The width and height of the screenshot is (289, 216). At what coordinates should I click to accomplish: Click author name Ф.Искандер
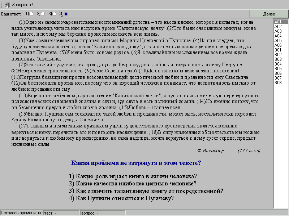(x=211, y=151)
